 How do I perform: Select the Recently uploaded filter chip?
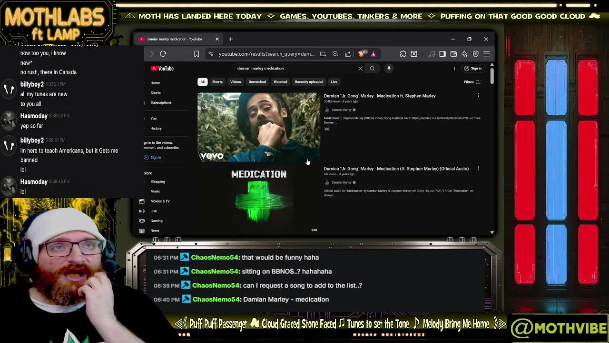coord(309,82)
